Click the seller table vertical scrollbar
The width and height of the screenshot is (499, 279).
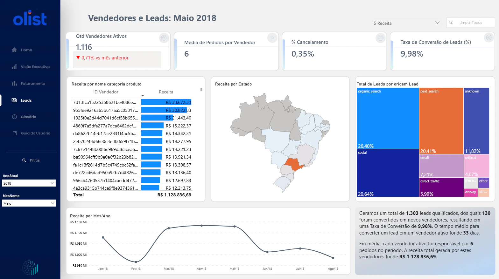click(201, 90)
